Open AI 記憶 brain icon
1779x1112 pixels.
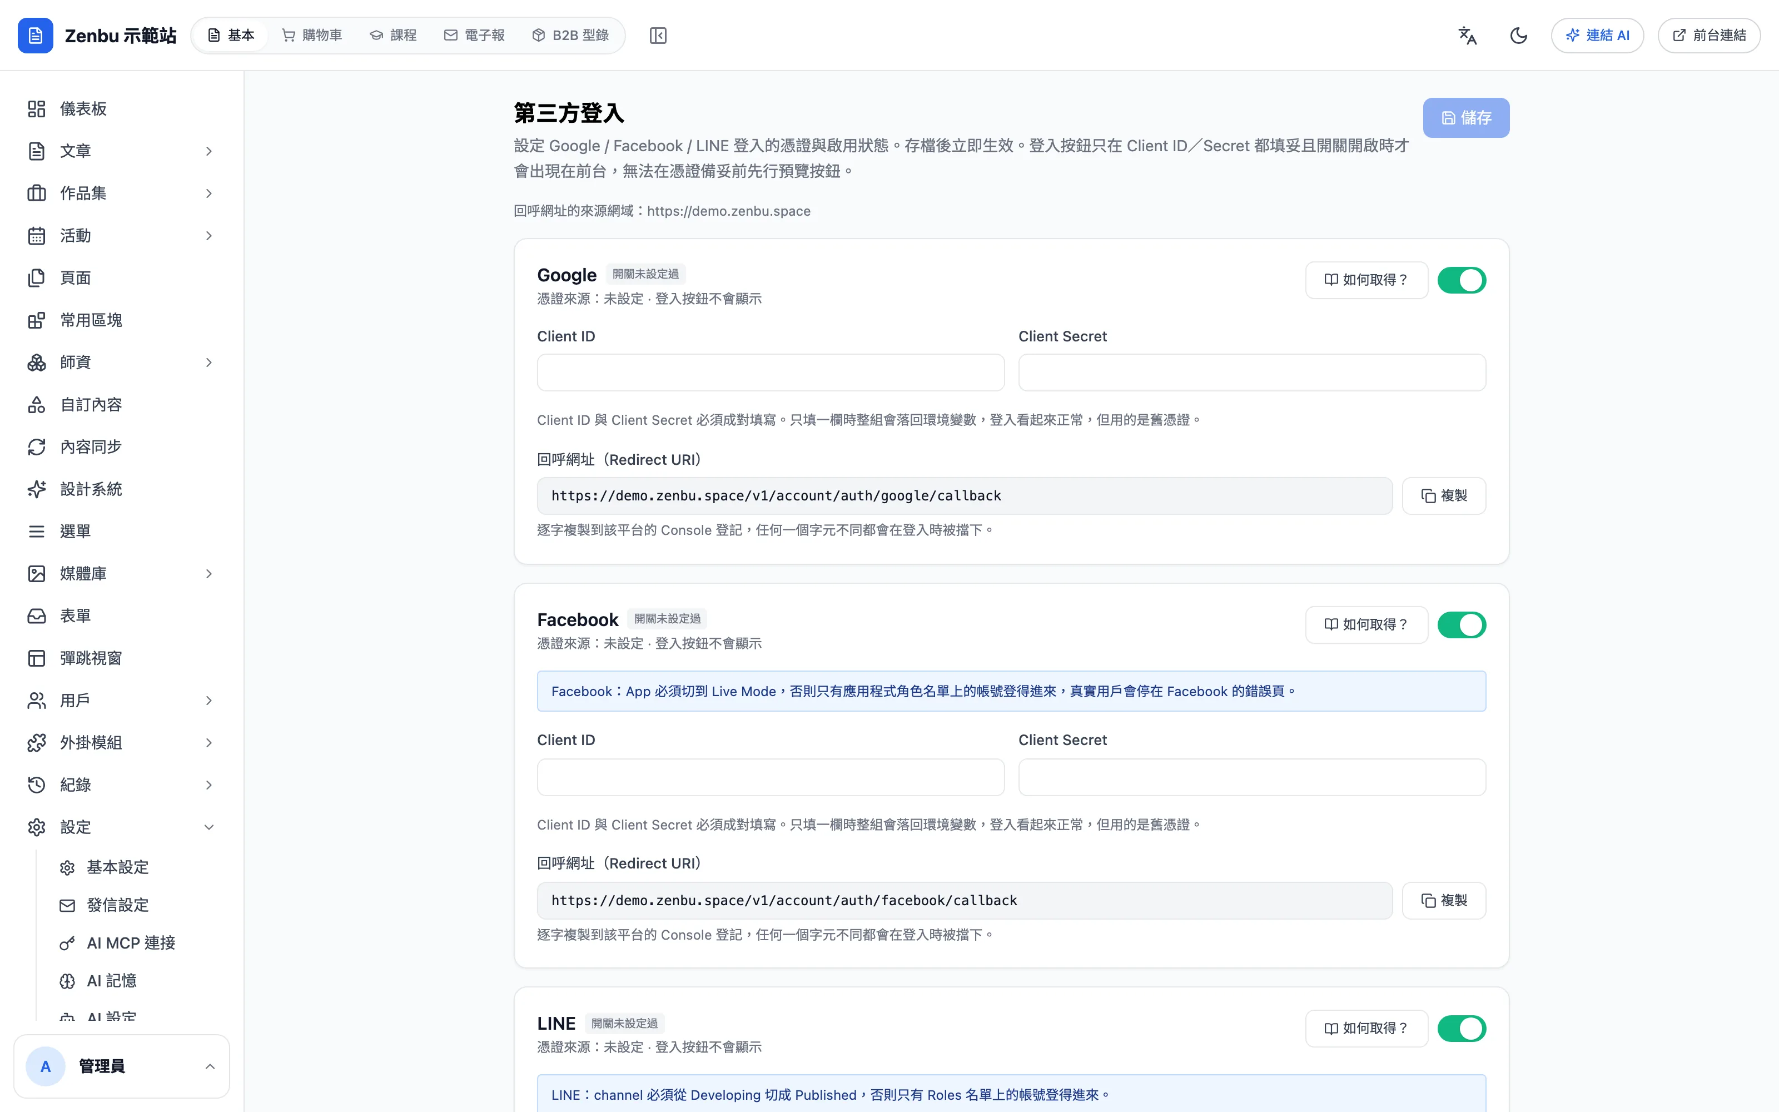67,981
